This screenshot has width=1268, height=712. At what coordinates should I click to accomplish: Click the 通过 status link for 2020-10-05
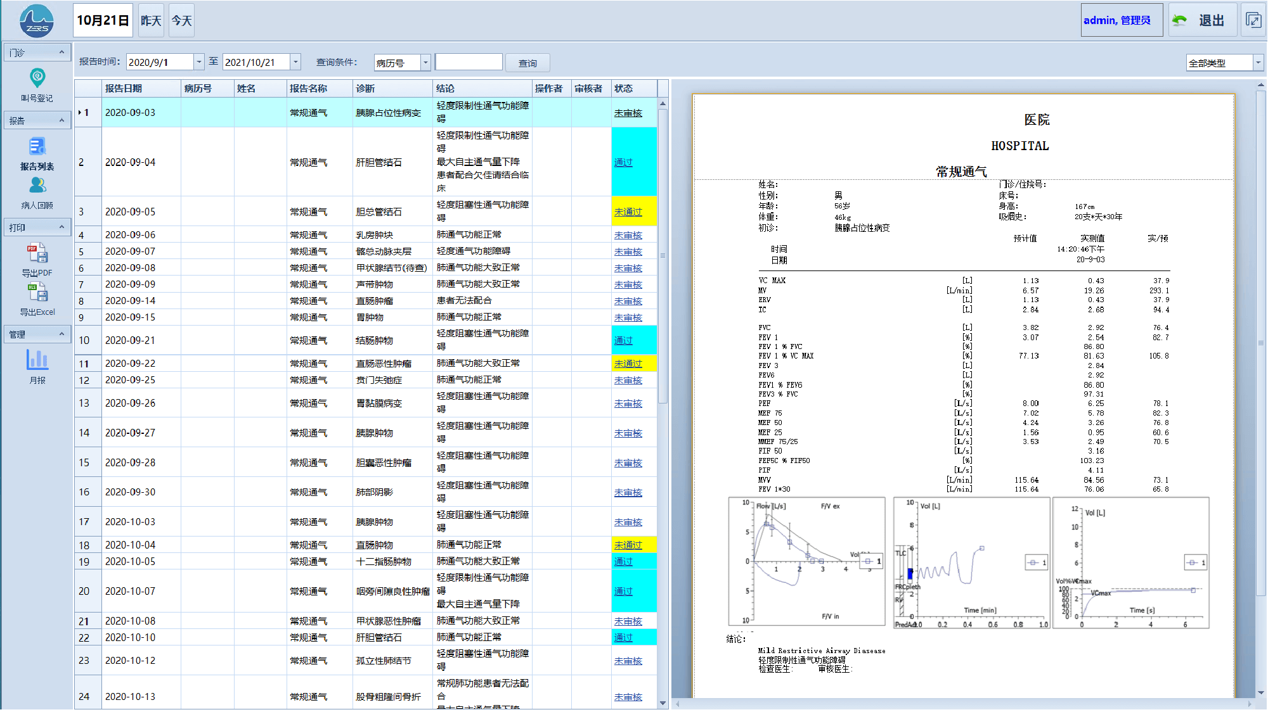pos(623,561)
